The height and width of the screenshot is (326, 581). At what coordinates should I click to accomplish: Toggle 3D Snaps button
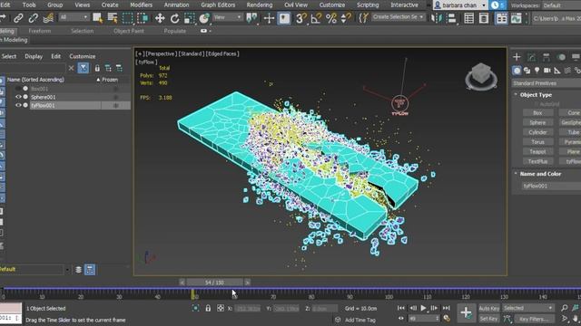tap(300, 18)
